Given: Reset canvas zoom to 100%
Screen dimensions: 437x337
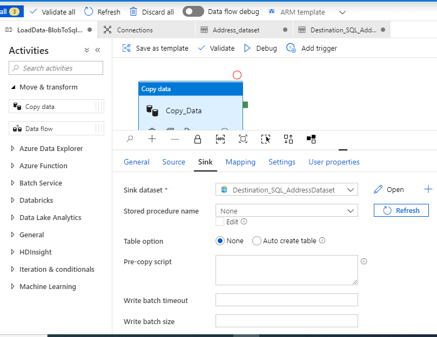Looking at the screenshot, I should click(220, 139).
